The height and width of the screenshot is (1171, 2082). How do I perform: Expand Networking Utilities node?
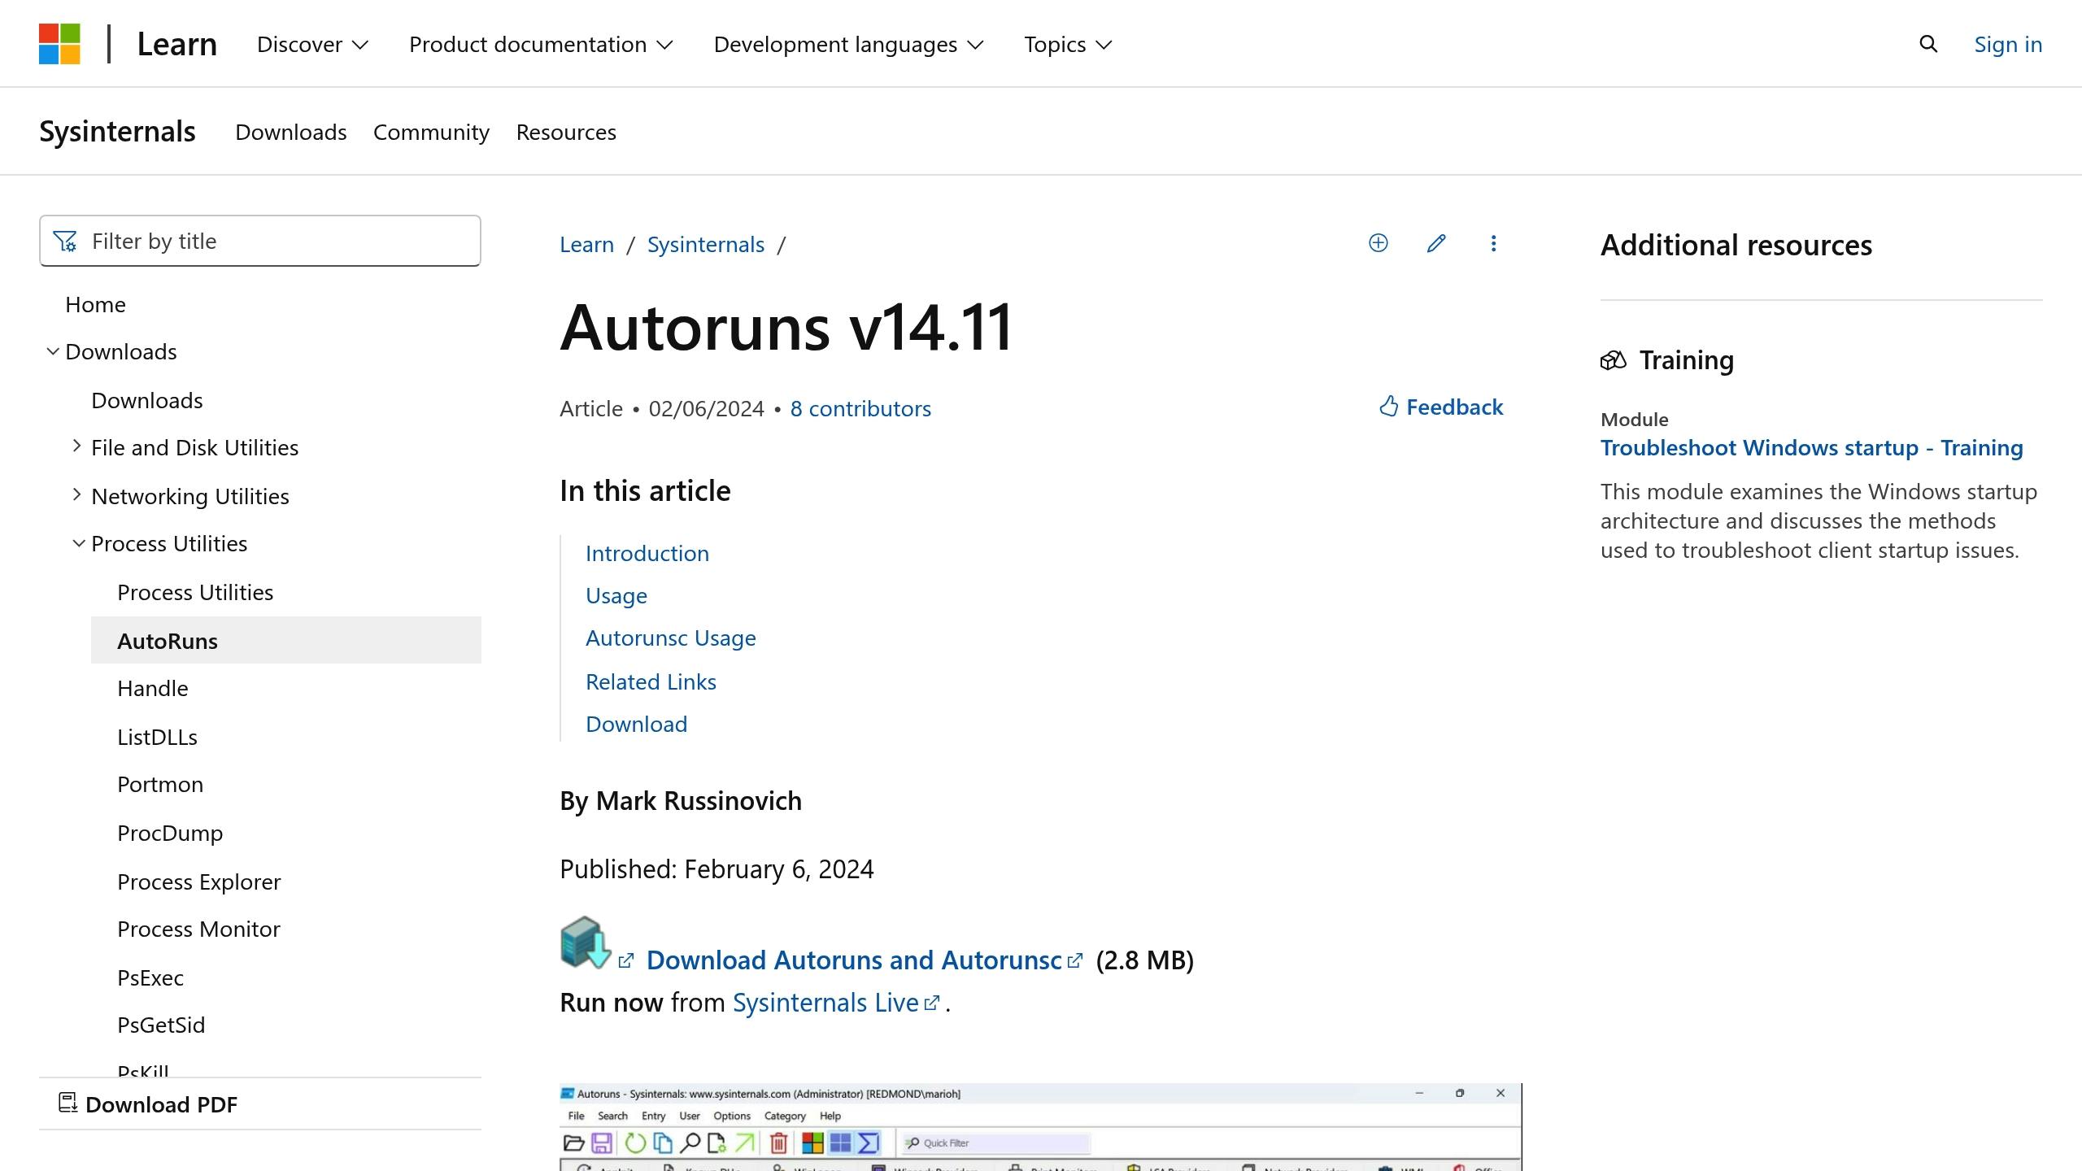[x=76, y=495]
